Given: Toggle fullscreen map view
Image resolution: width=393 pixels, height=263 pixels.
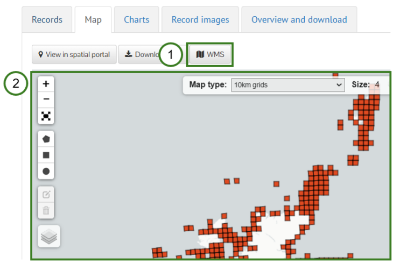Looking at the screenshot, I should [x=46, y=116].
